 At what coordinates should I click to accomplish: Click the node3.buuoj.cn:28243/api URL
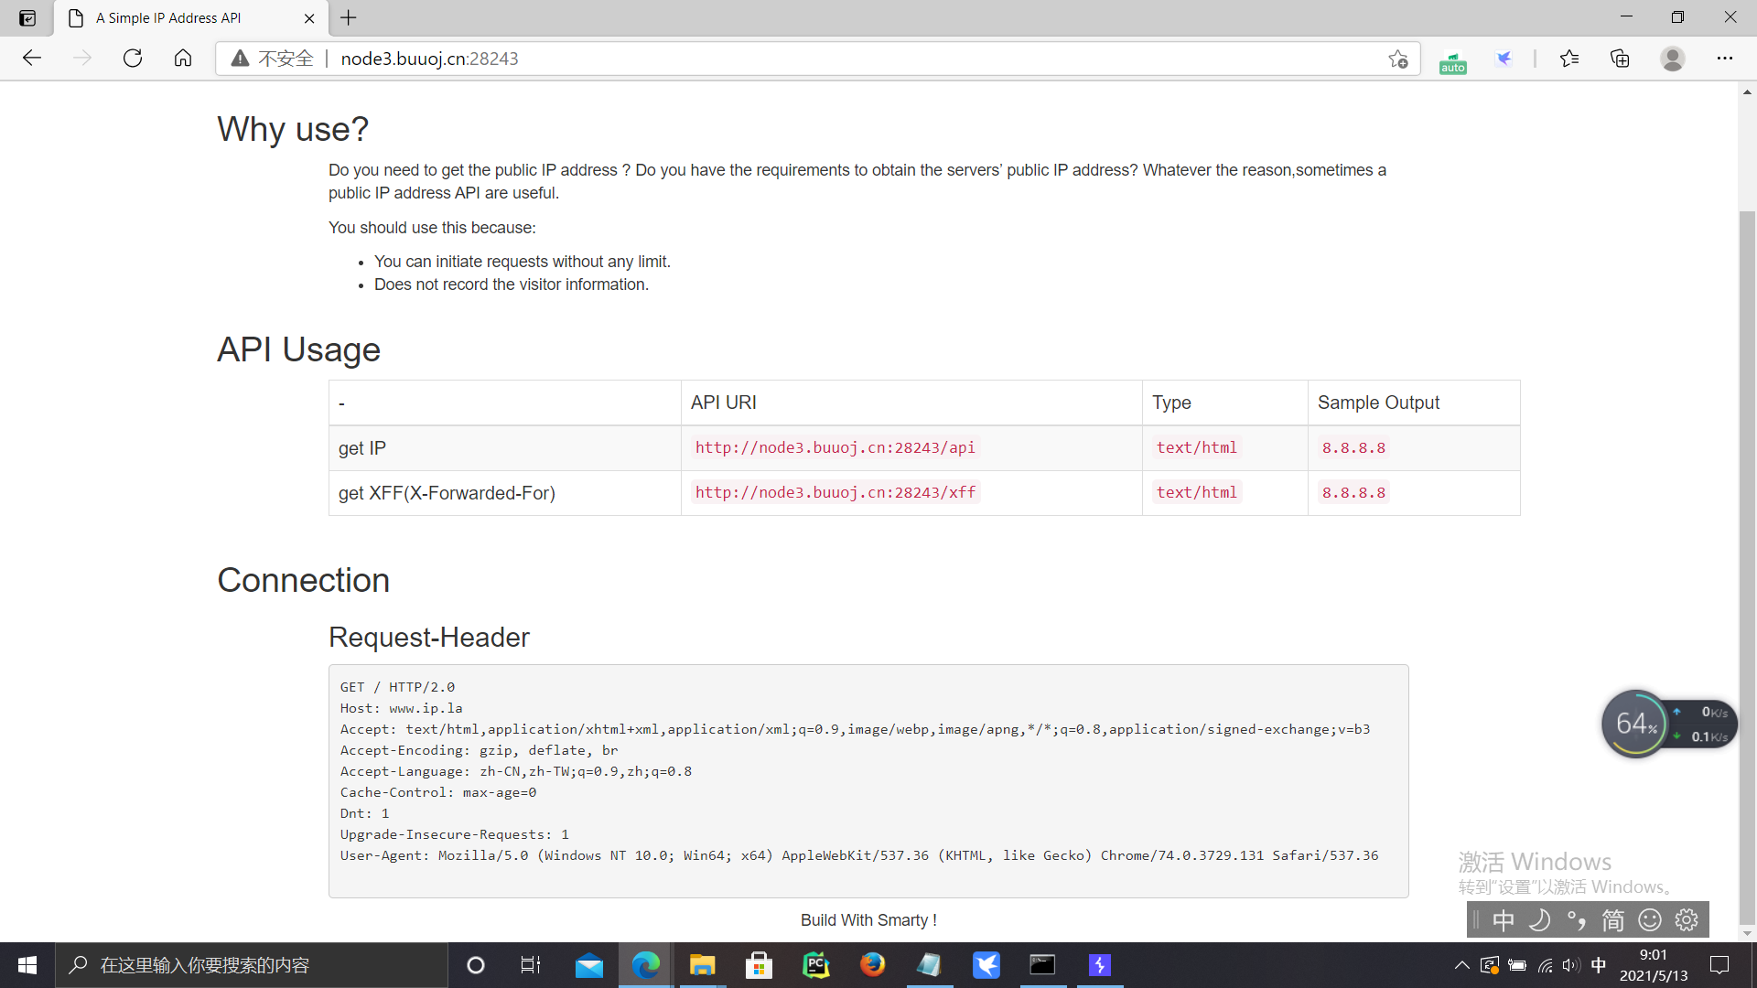click(835, 447)
